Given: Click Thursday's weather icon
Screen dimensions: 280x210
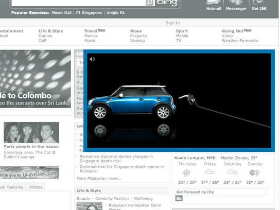Looking at the screenshot, I should coord(187,173).
